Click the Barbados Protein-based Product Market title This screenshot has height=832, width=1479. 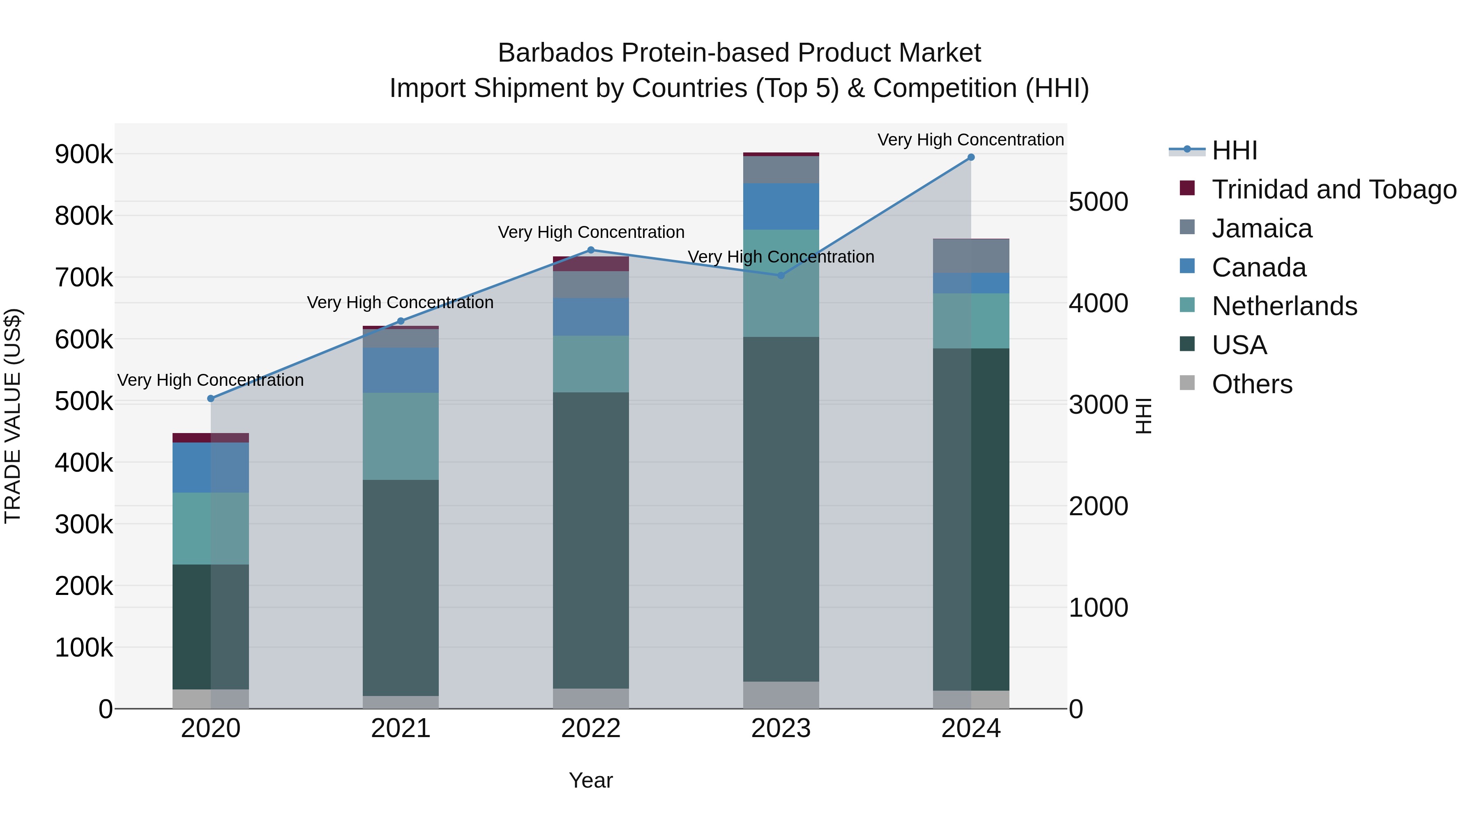[739, 53]
